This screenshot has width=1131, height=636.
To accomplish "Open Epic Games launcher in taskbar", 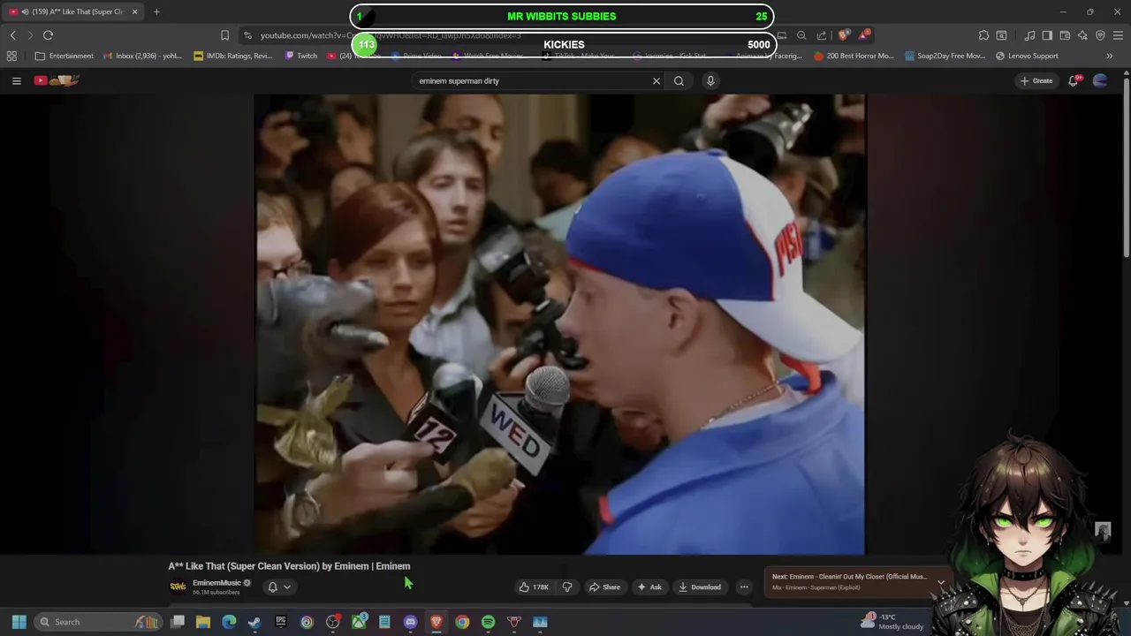I will (x=281, y=622).
